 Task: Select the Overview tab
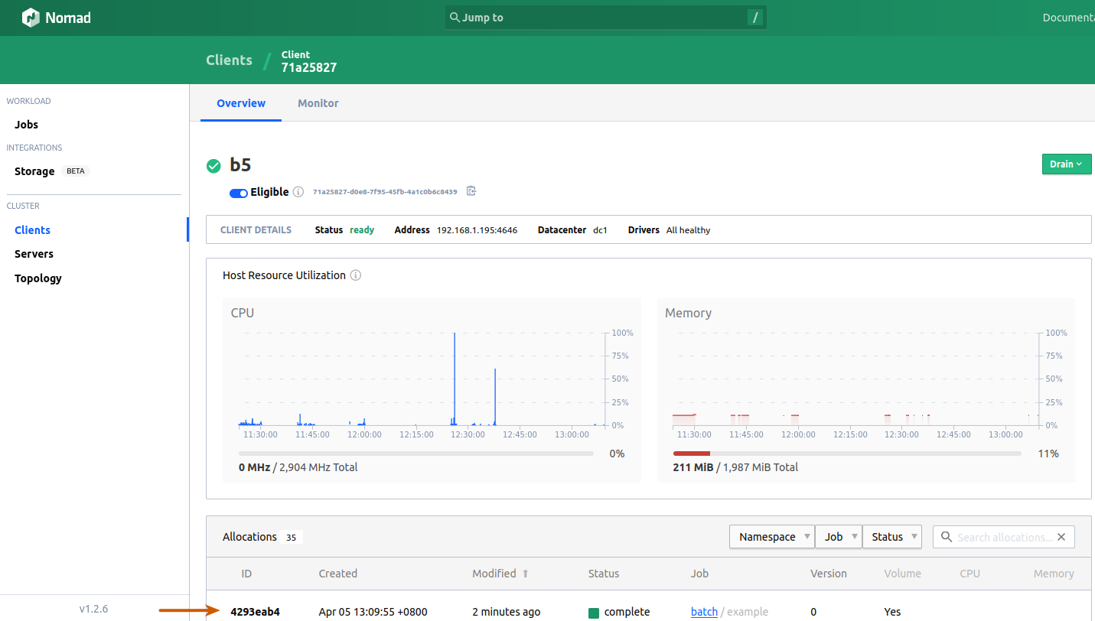[241, 103]
